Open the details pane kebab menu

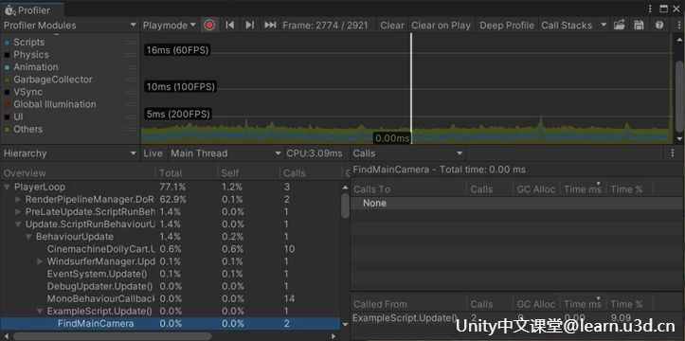click(x=673, y=153)
